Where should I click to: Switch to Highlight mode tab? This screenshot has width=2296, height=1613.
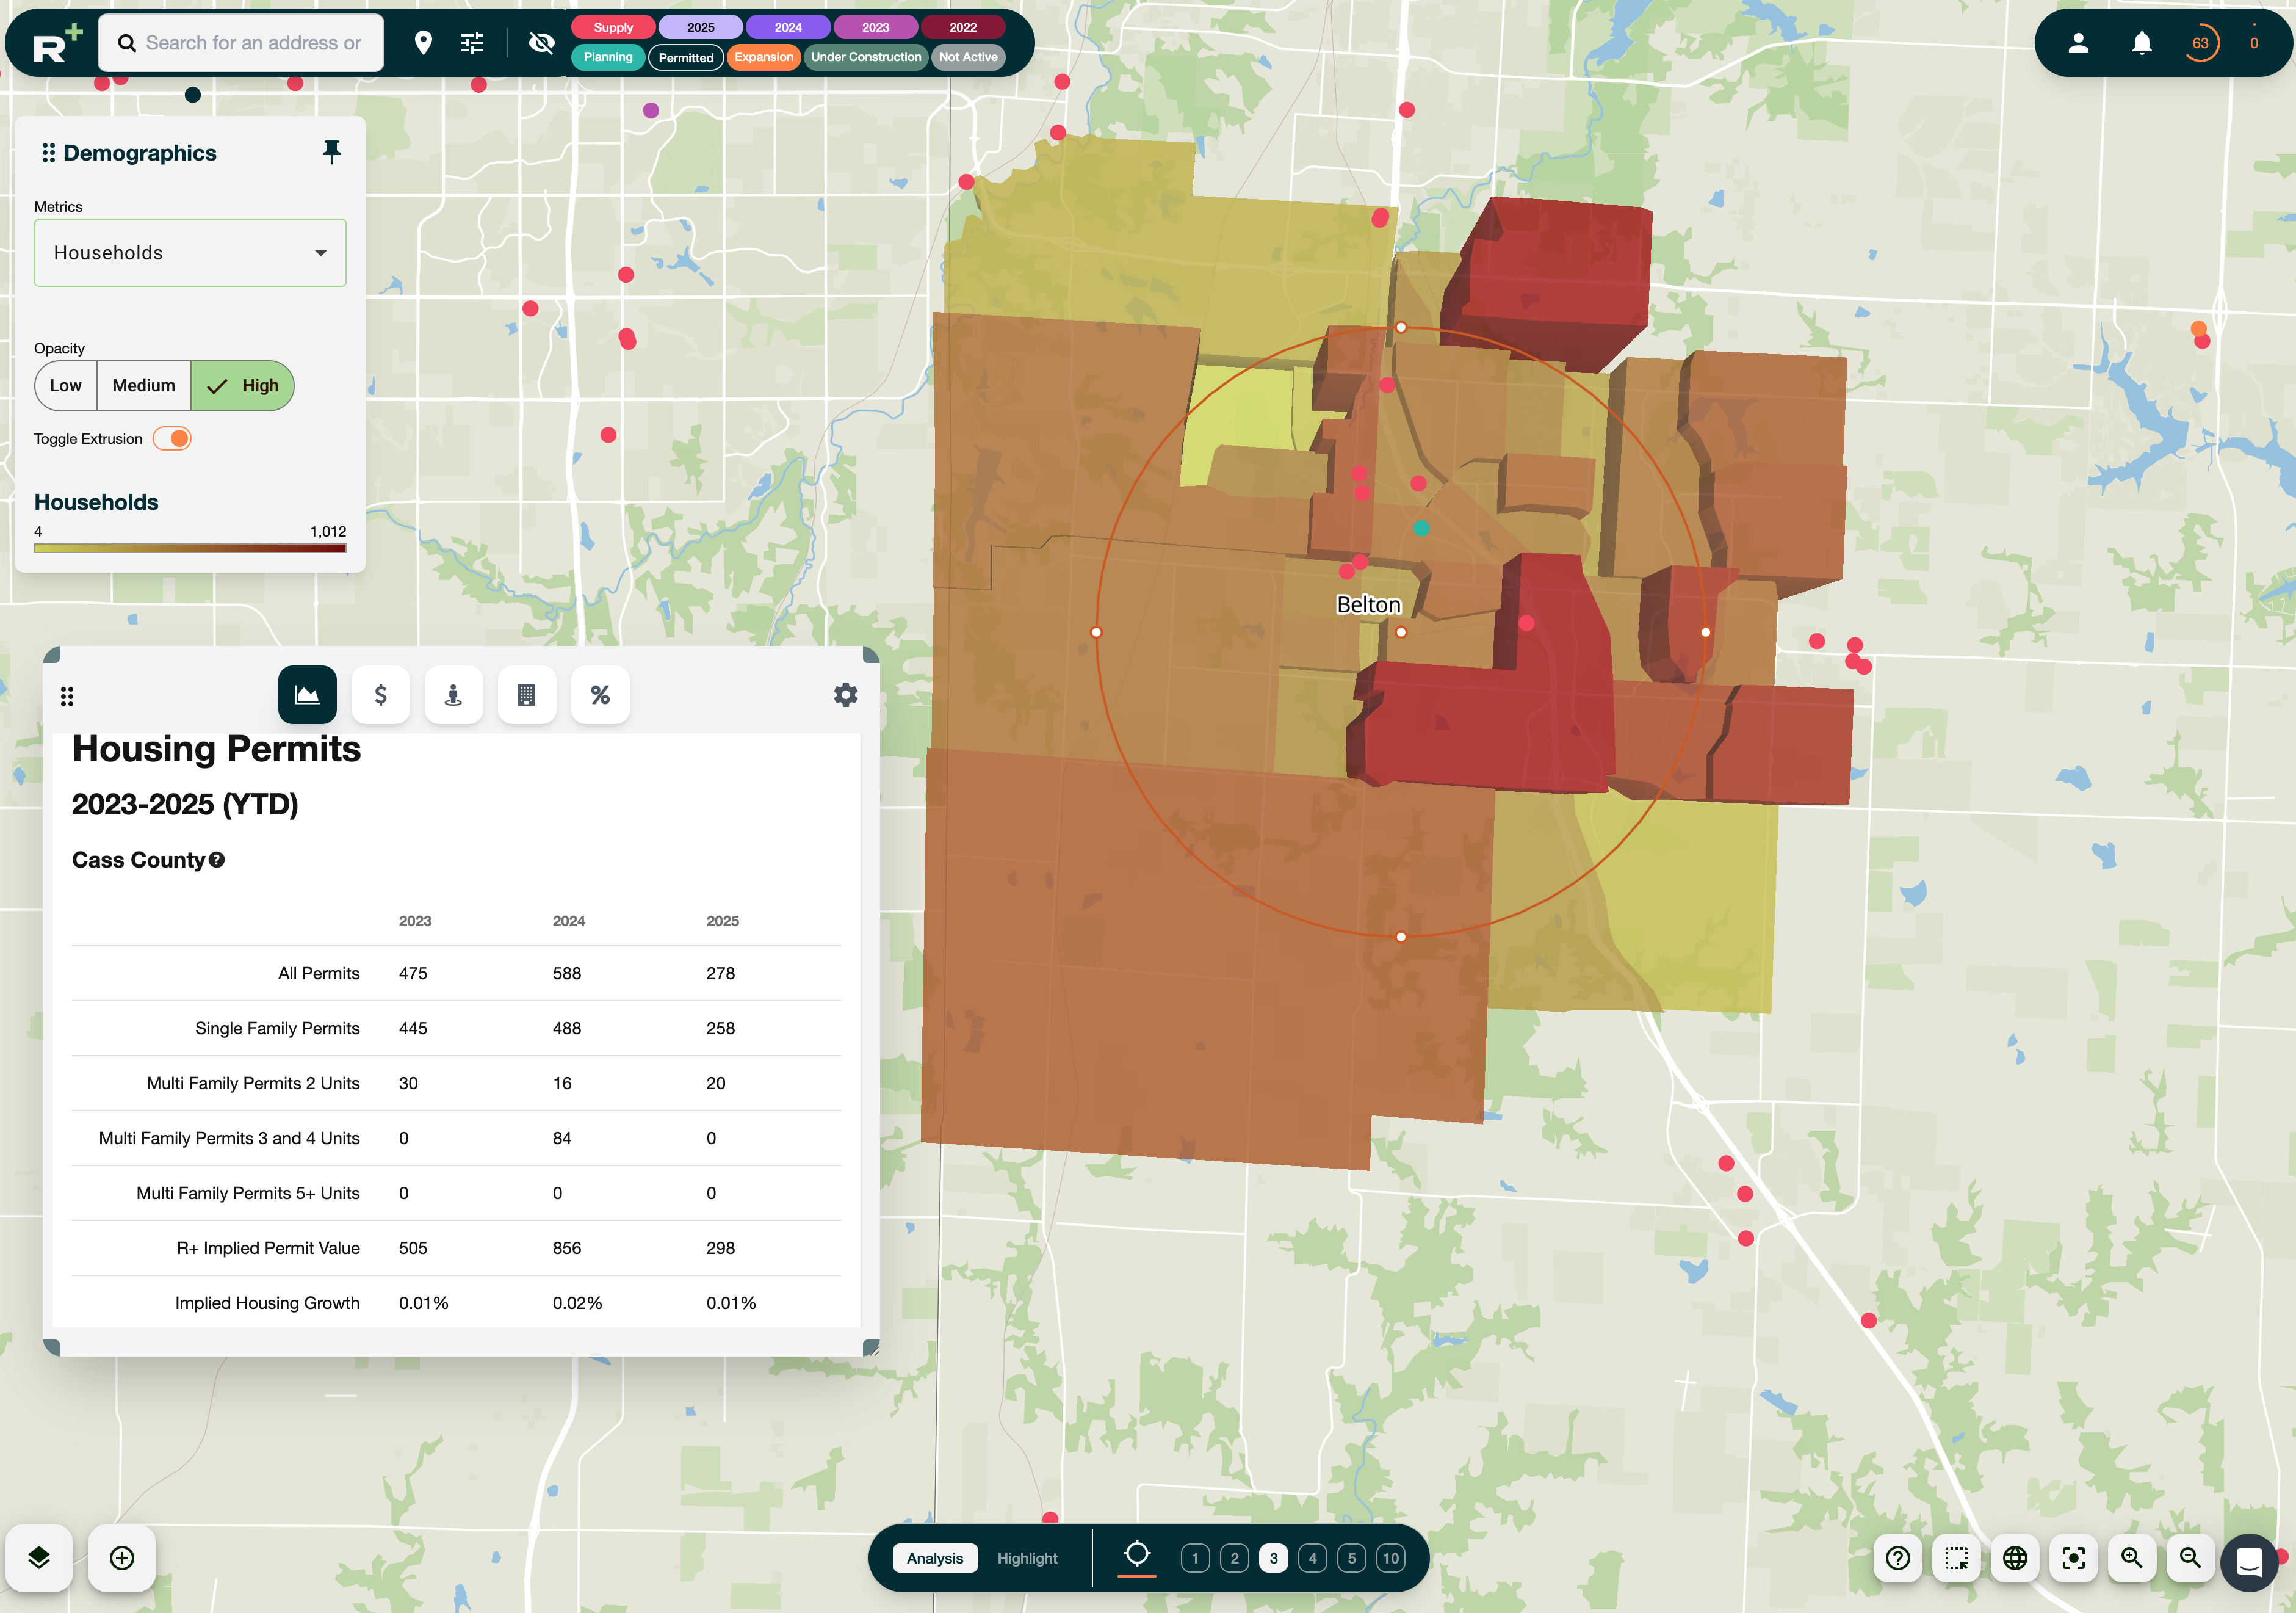coord(1026,1558)
